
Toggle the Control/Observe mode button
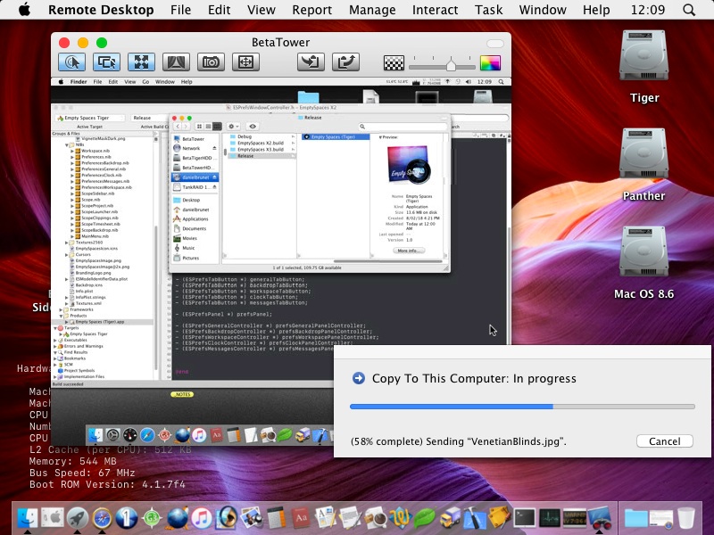tap(72, 62)
